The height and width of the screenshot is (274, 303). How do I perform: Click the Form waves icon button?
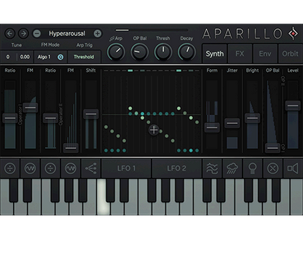(212, 168)
